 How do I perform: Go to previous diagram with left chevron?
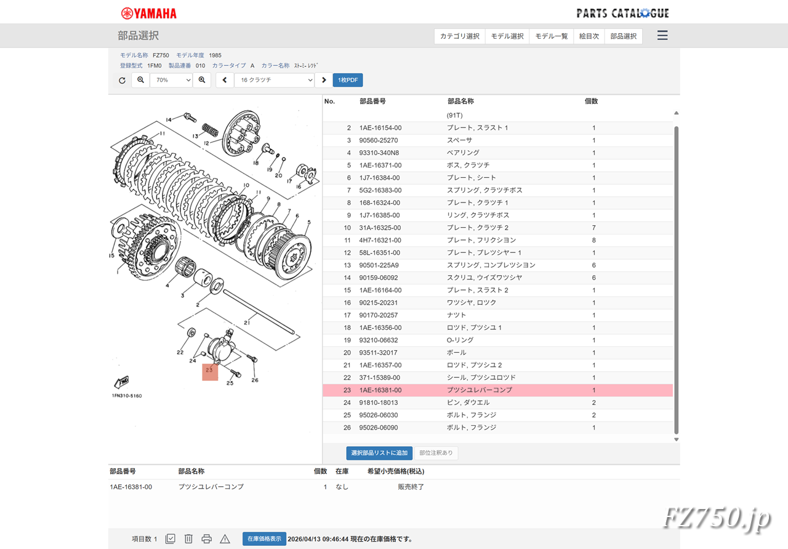coord(224,80)
